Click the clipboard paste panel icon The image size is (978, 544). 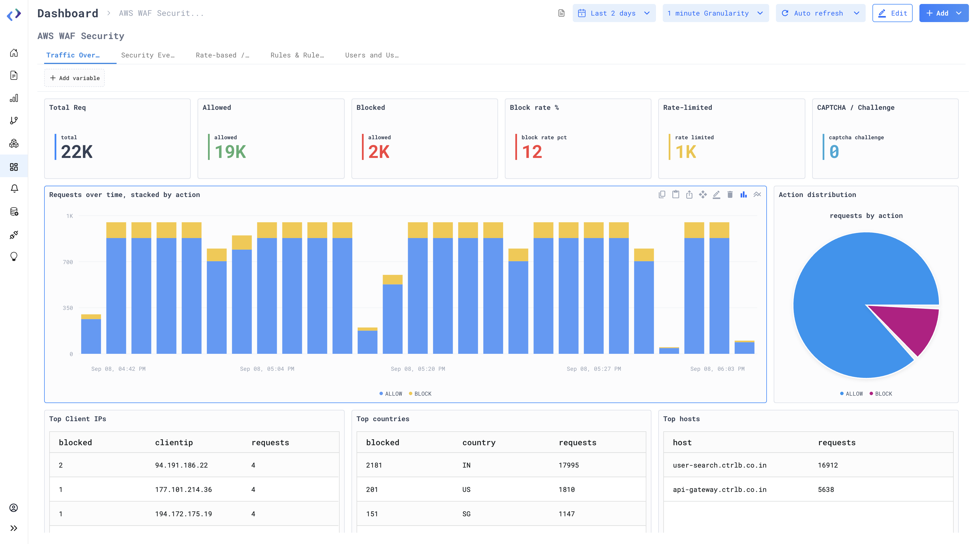(x=676, y=194)
